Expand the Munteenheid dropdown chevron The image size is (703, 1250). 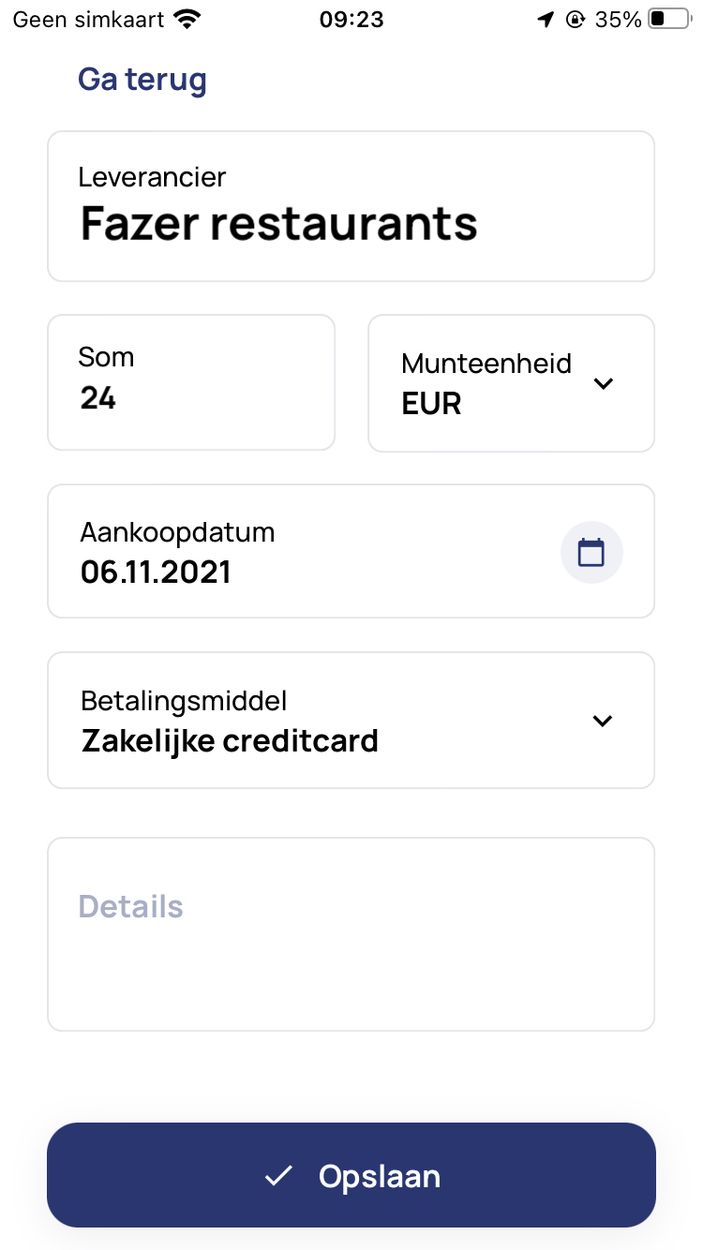point(604,383)
